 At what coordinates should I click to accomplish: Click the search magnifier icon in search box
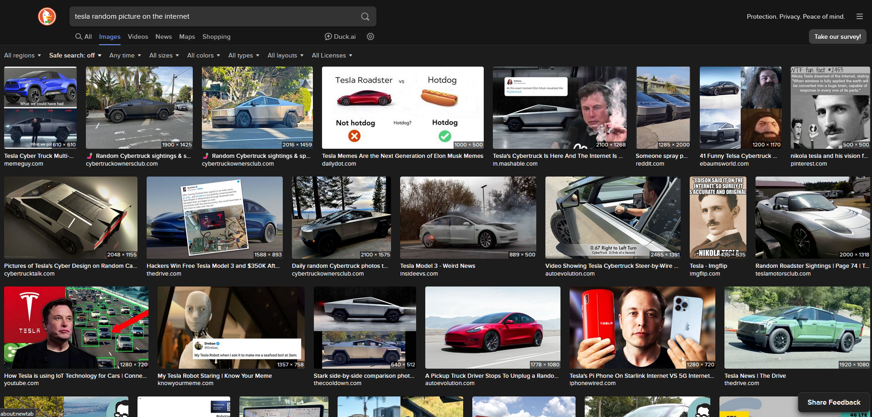(x=365, y=16)
